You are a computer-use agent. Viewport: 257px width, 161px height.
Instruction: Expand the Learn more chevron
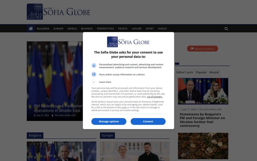coord(94,82)
